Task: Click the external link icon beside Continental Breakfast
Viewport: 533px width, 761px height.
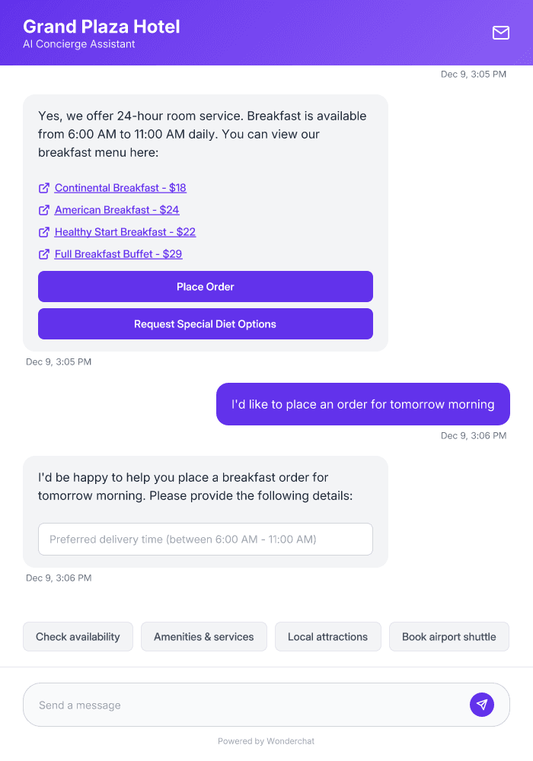Action: click(43, 187)
